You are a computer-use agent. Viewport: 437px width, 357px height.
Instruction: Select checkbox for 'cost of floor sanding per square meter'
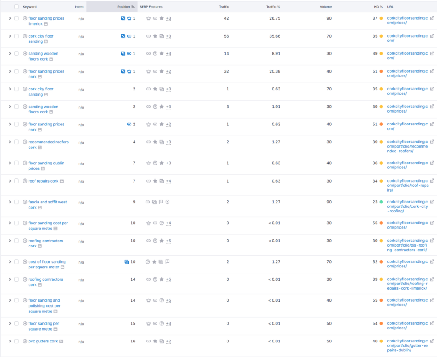pos(17,262)
